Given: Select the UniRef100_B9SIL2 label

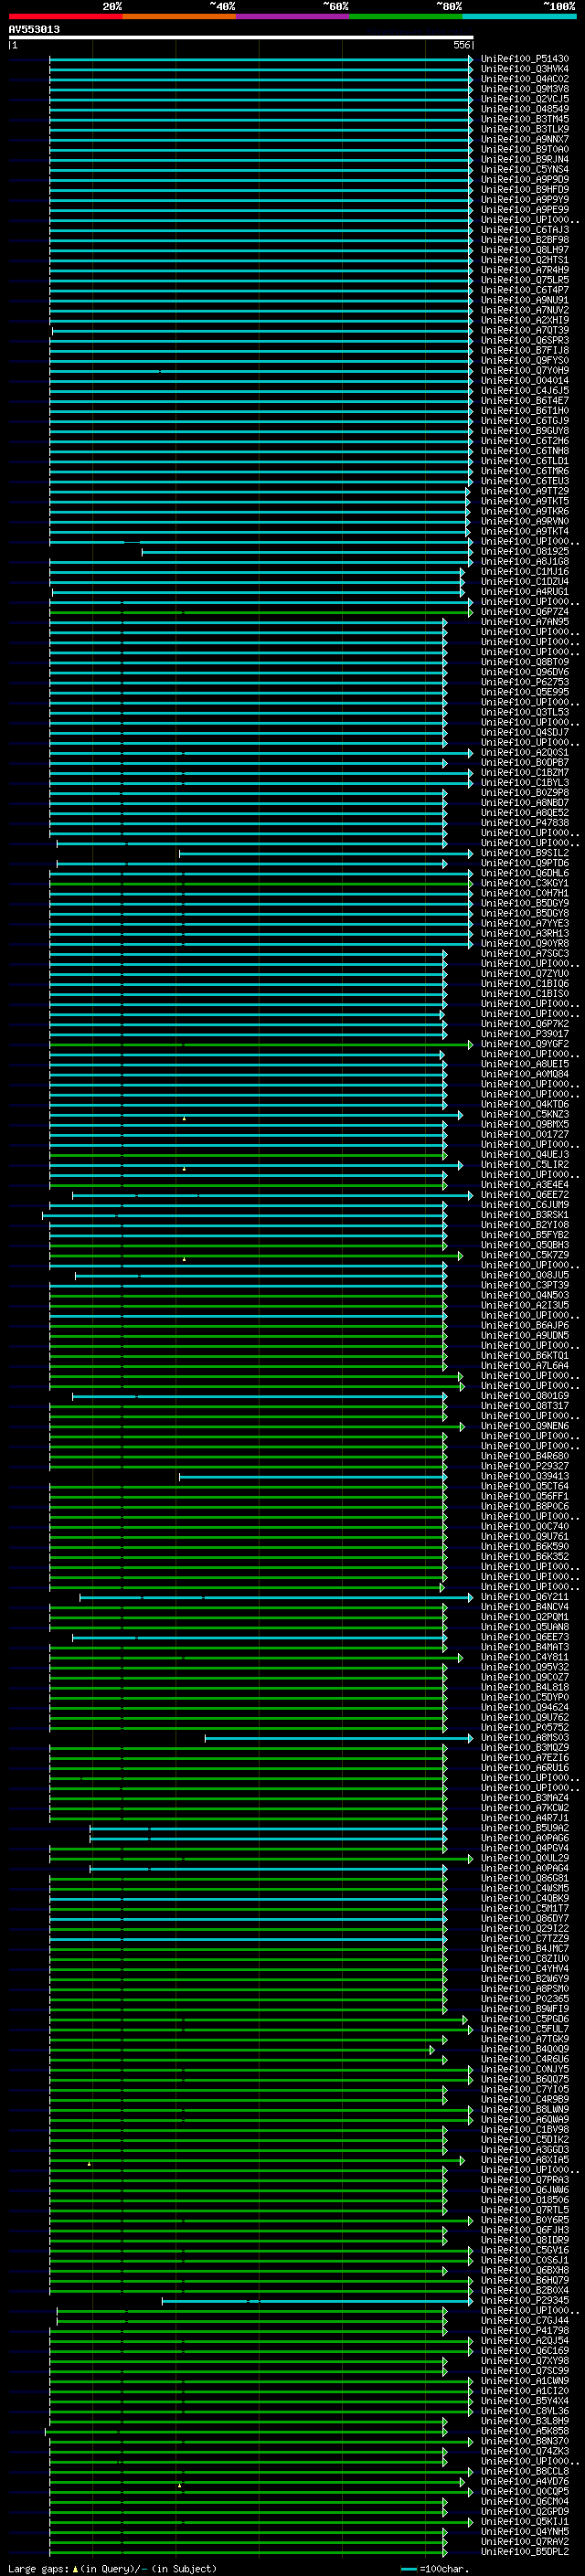Looking at the screenshot, I should click(x=525, y=853).
